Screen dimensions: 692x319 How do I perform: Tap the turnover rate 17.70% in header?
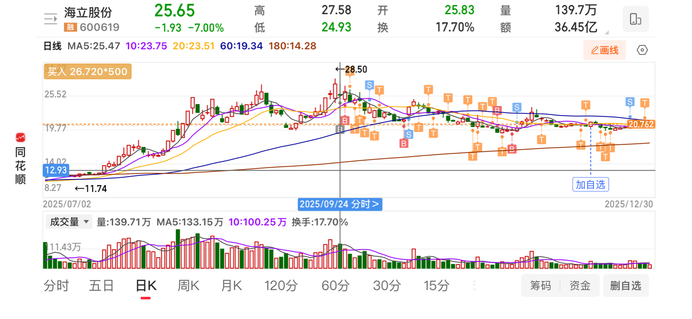pos(455,27)
